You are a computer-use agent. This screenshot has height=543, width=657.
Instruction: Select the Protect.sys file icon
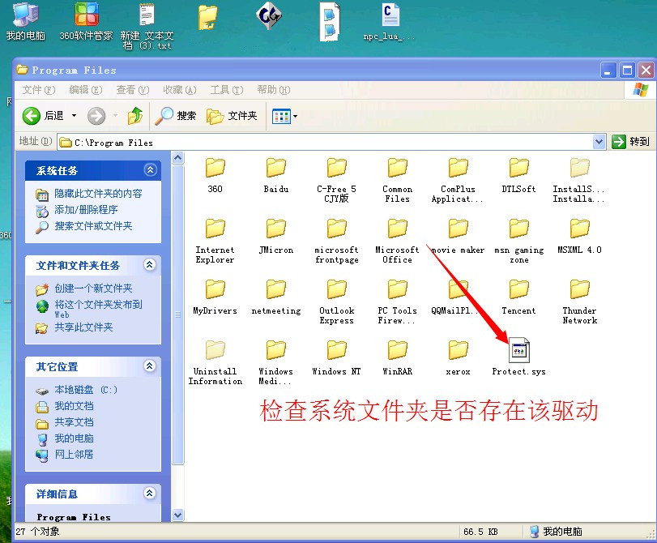tap(518, 350)
